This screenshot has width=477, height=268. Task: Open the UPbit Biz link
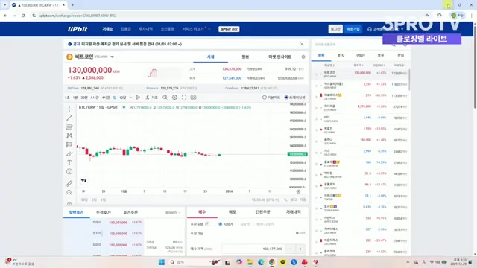point(229,29)
